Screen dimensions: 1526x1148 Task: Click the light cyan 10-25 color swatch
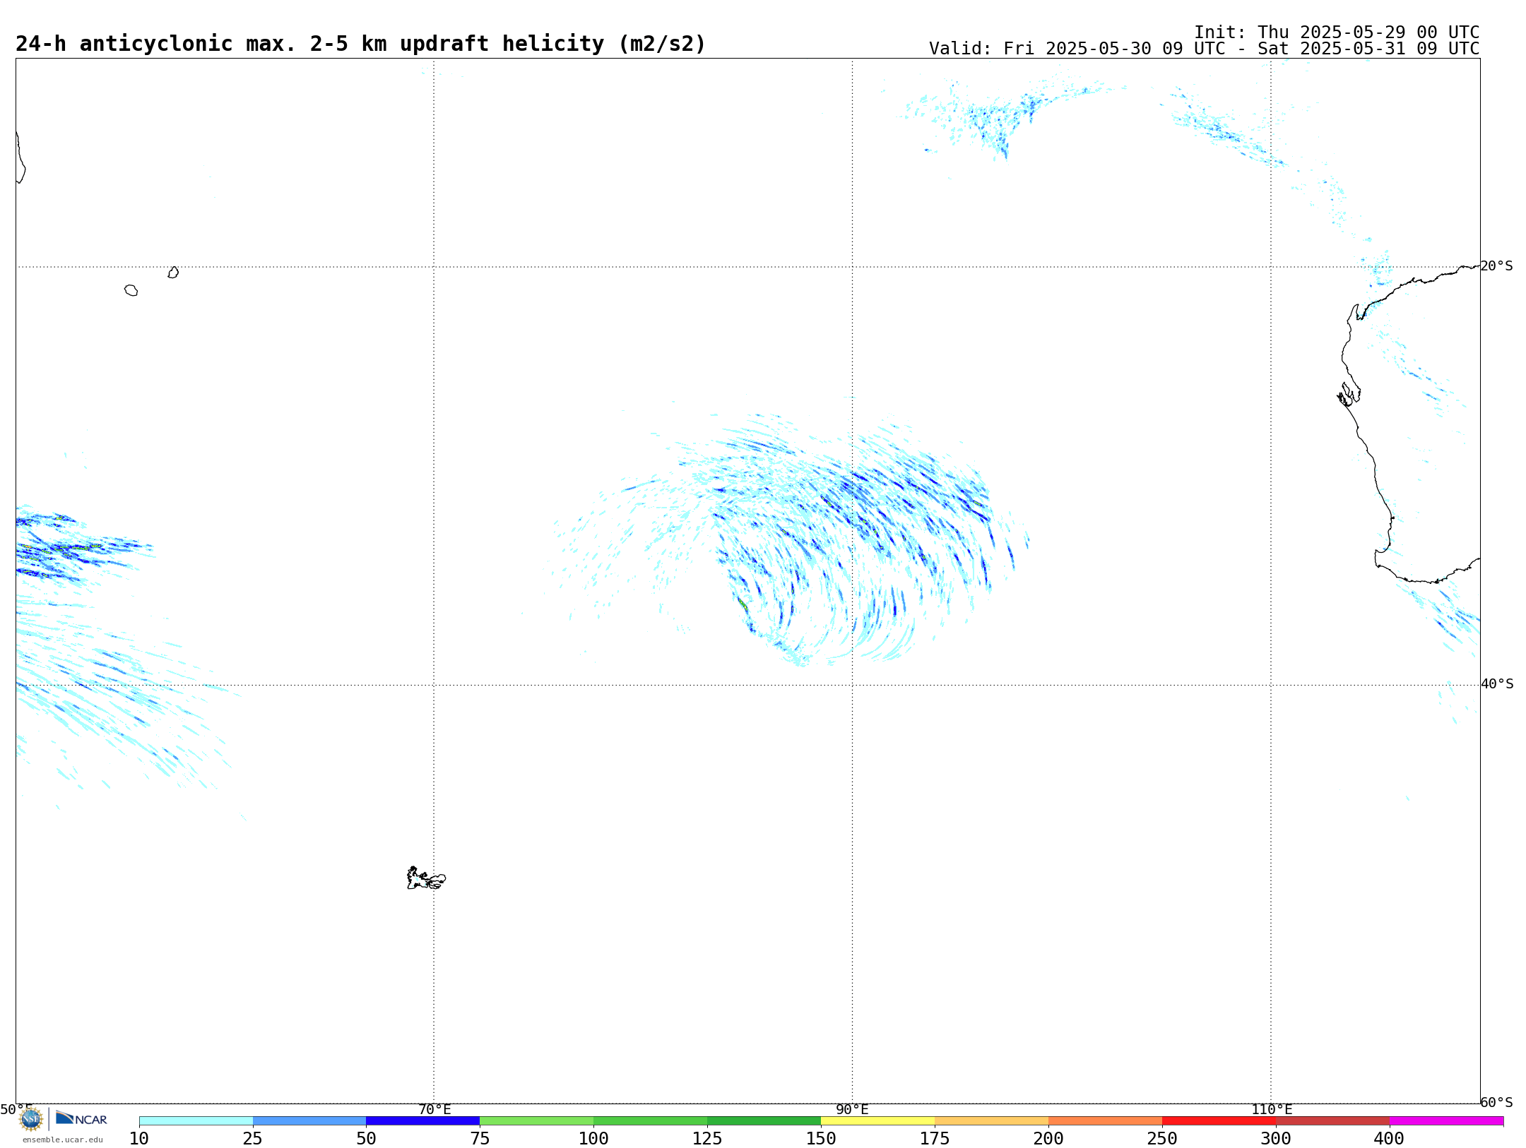pos(196,1121)
